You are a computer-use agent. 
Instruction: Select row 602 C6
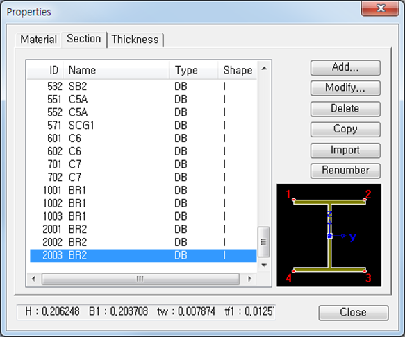tap(143, 151)
